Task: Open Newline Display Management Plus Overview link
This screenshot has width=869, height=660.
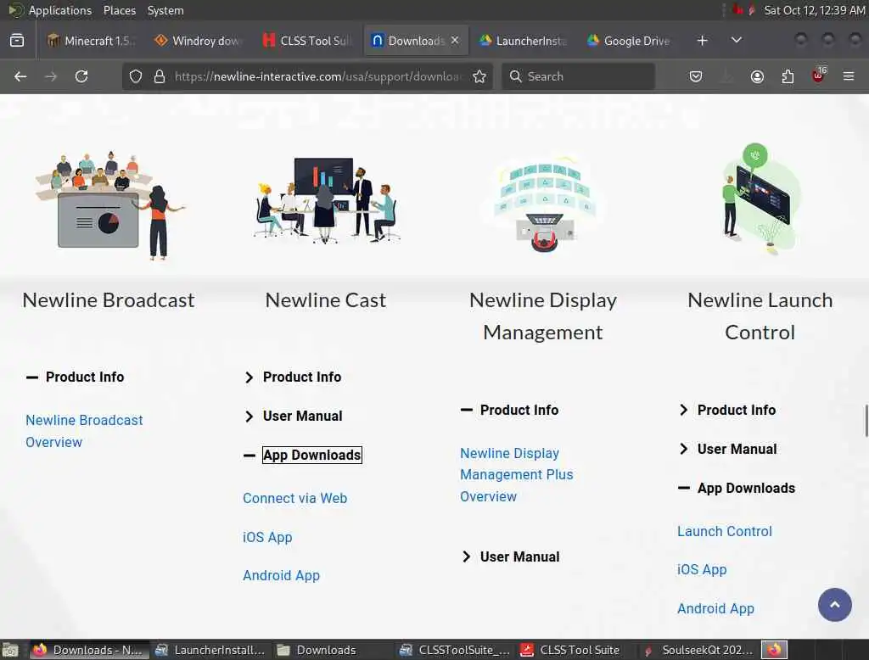Action: click(517, 475)
